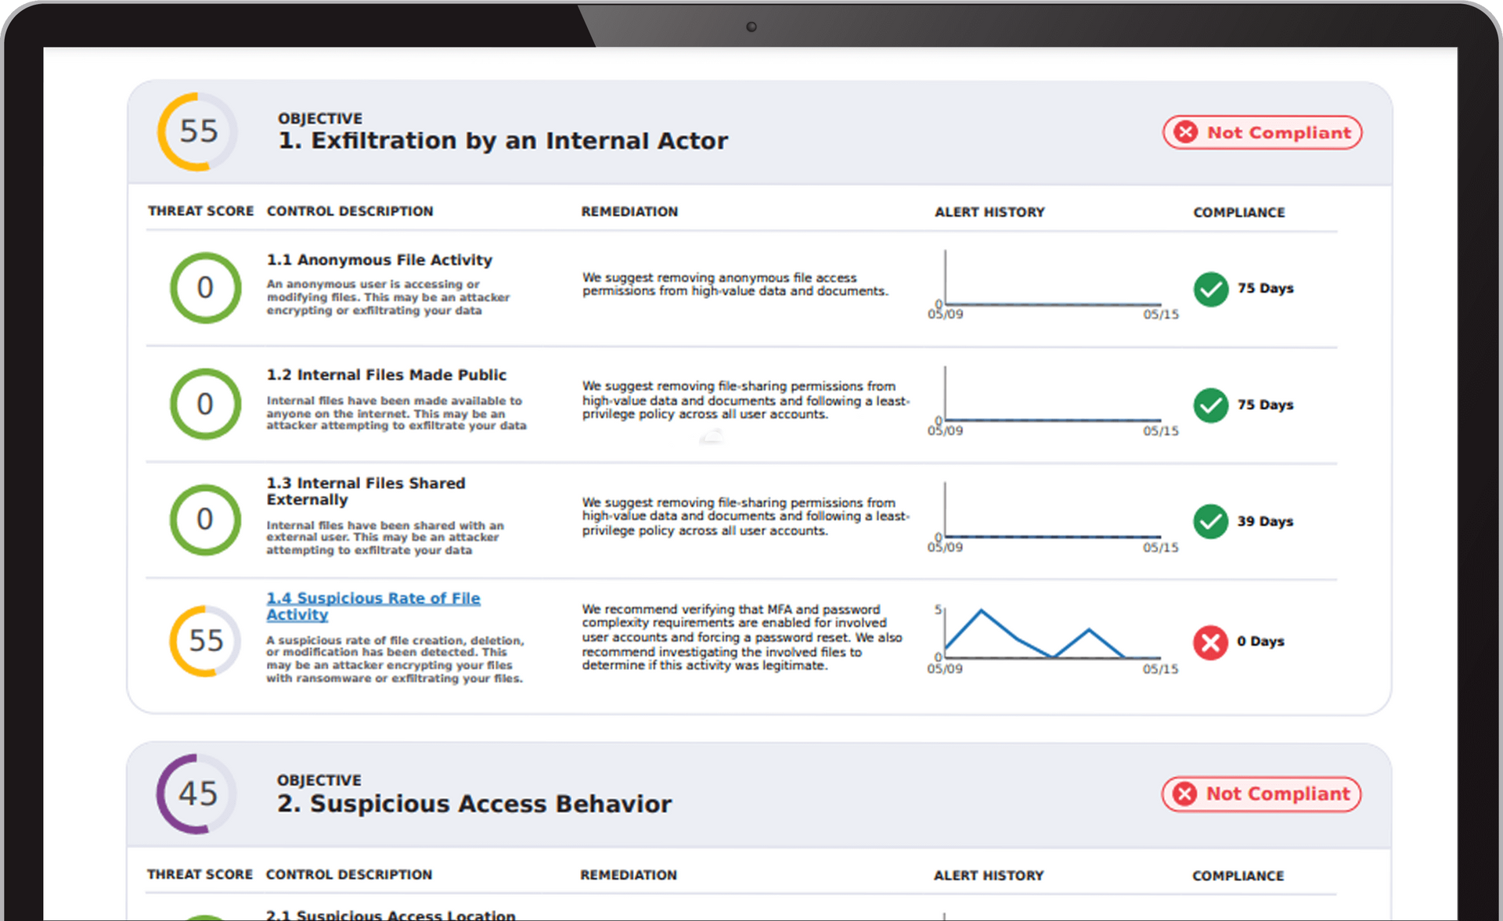The image size is (1503, 921).
Task: Click green checkmark in Anonymous File Activity row
Action: point(1211,289)
